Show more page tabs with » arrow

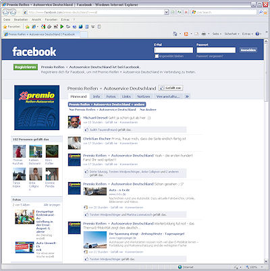coord(187,96)
